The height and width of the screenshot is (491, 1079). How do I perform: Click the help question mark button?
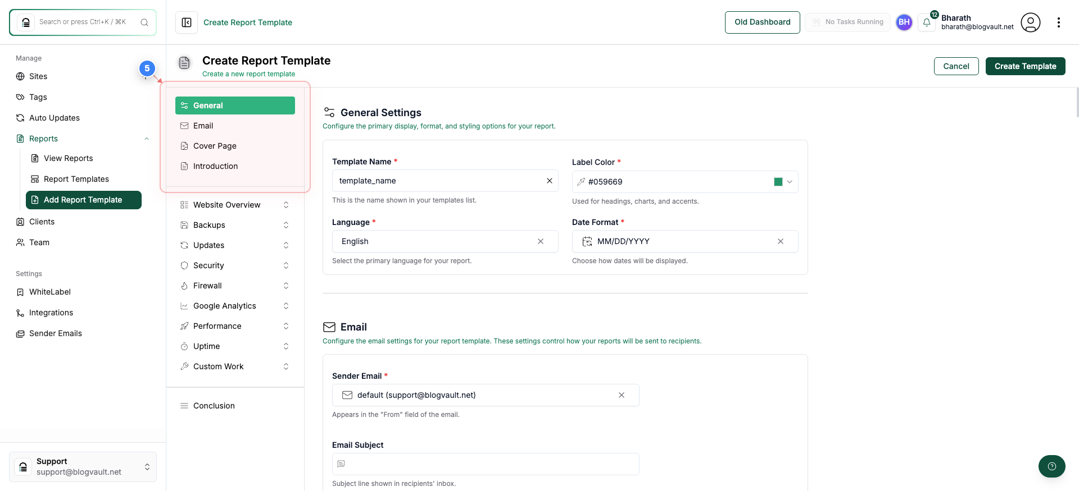[x=1052, y=466]
